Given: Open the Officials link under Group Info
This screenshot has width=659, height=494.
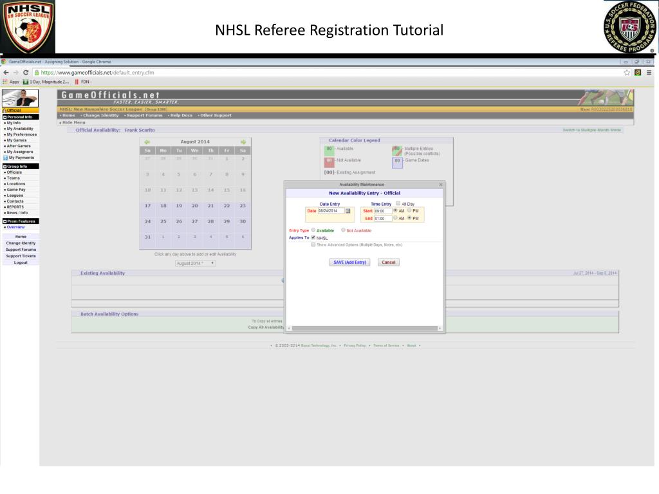Looking at the screenshot, I should [x=14, y=172].
